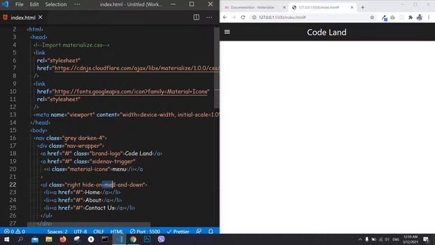Change end of line sequence CRLF
The height and width of the screenshot is (245, 435).
99,231
